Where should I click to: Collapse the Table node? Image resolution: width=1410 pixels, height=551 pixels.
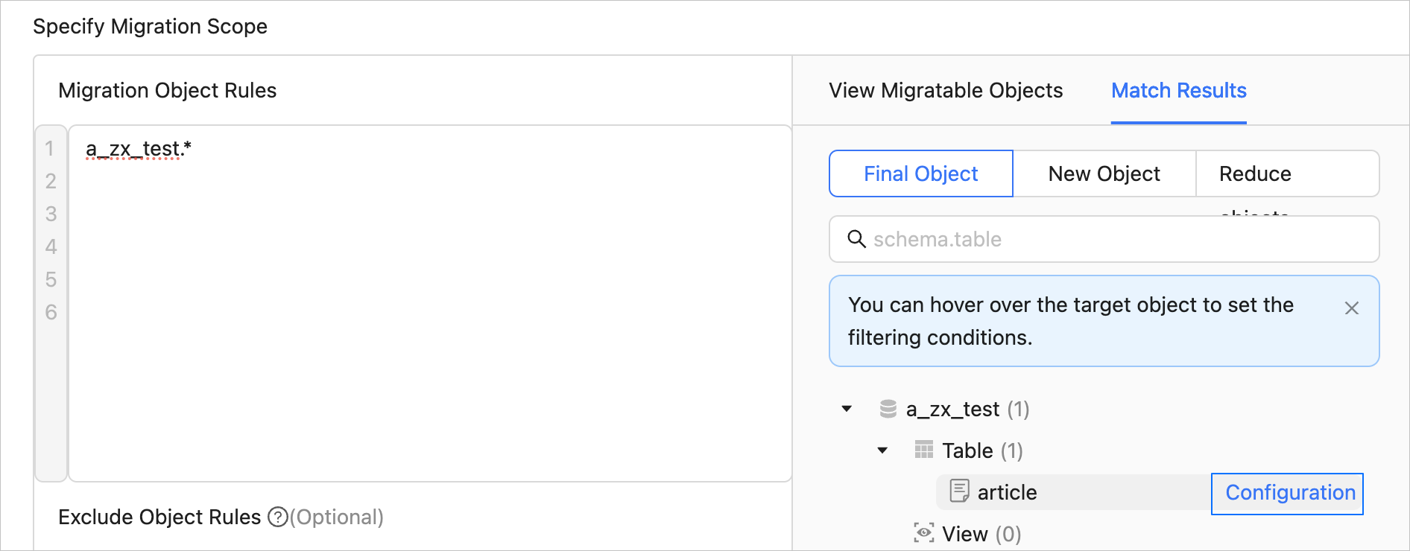(882, 450)
